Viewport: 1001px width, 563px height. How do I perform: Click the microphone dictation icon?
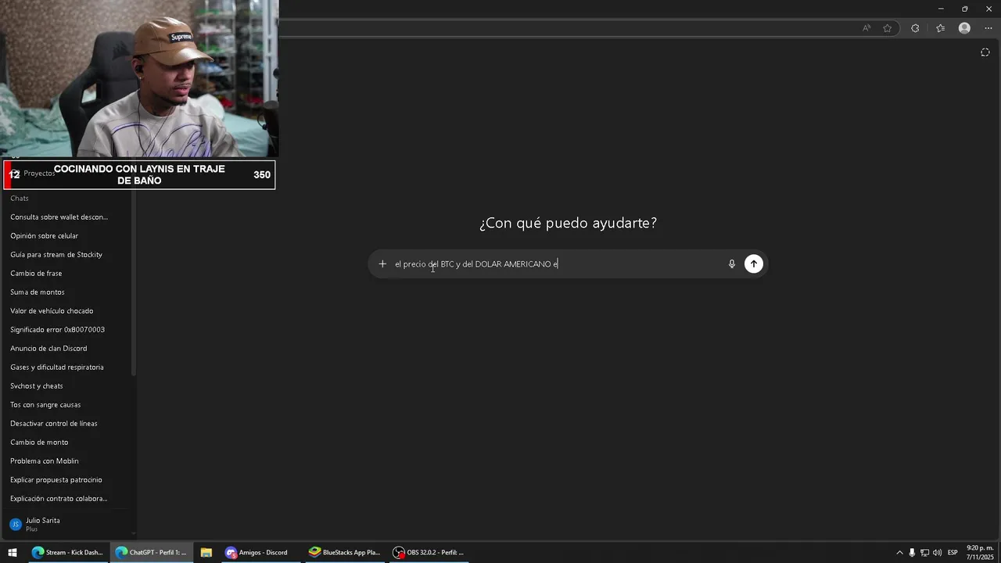732,264
